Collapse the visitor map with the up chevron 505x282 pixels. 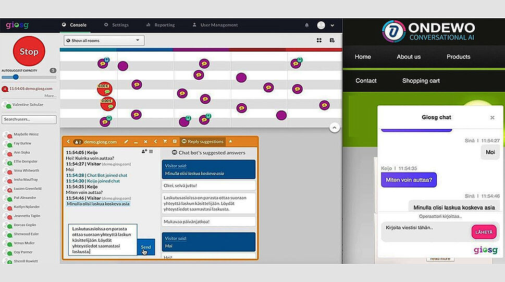click(x=334, y=128)
